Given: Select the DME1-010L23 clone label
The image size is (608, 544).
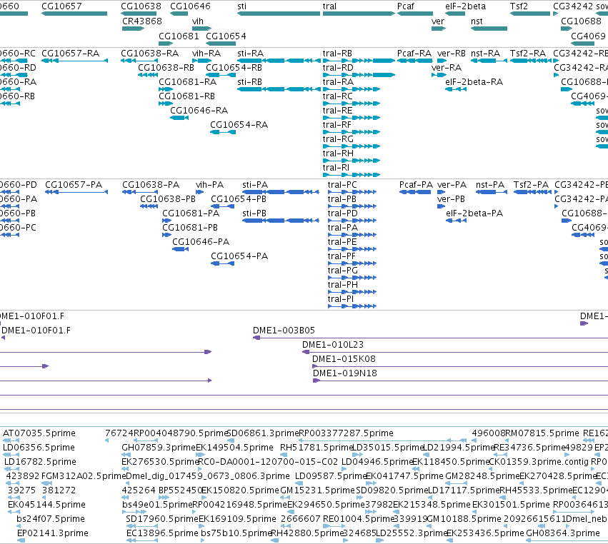Looking at the screenshot, I should tap(333, 344).
